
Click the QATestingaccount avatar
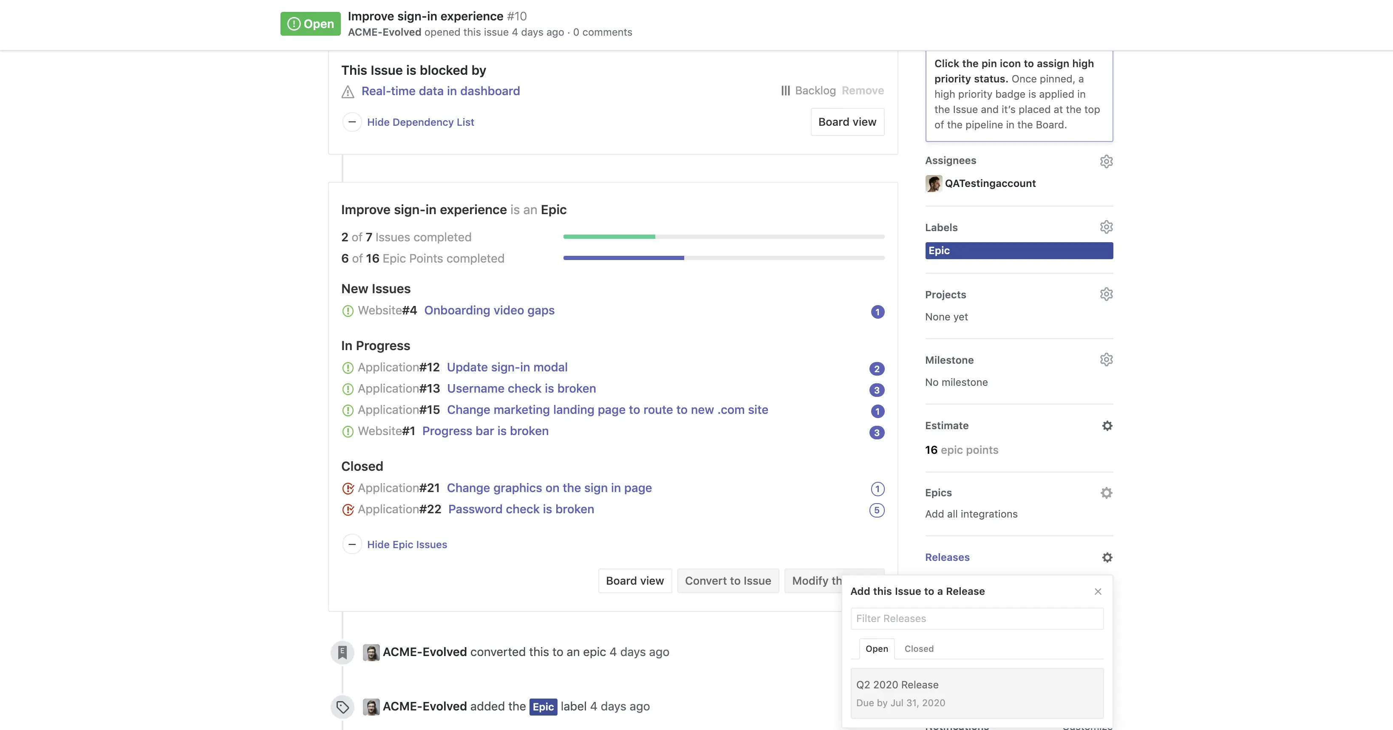point(933,184)
